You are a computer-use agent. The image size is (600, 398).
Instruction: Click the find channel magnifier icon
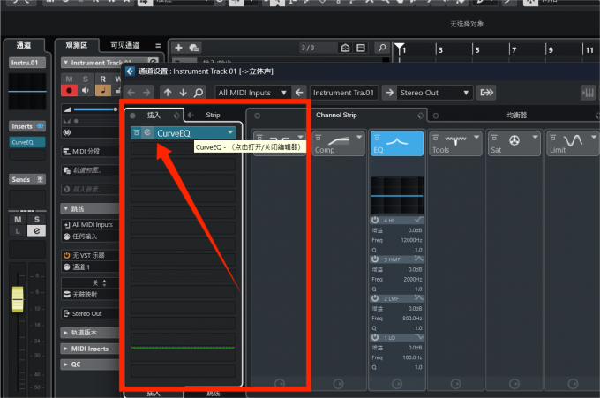point(199,93)
